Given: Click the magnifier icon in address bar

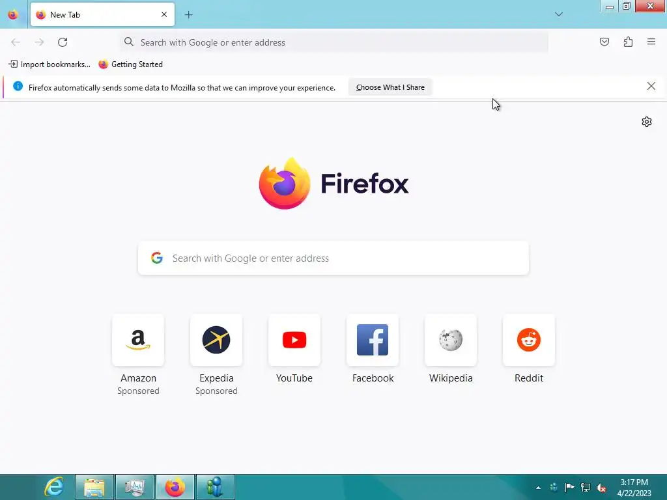Looking at the screenshot, I should pos(129,42).
